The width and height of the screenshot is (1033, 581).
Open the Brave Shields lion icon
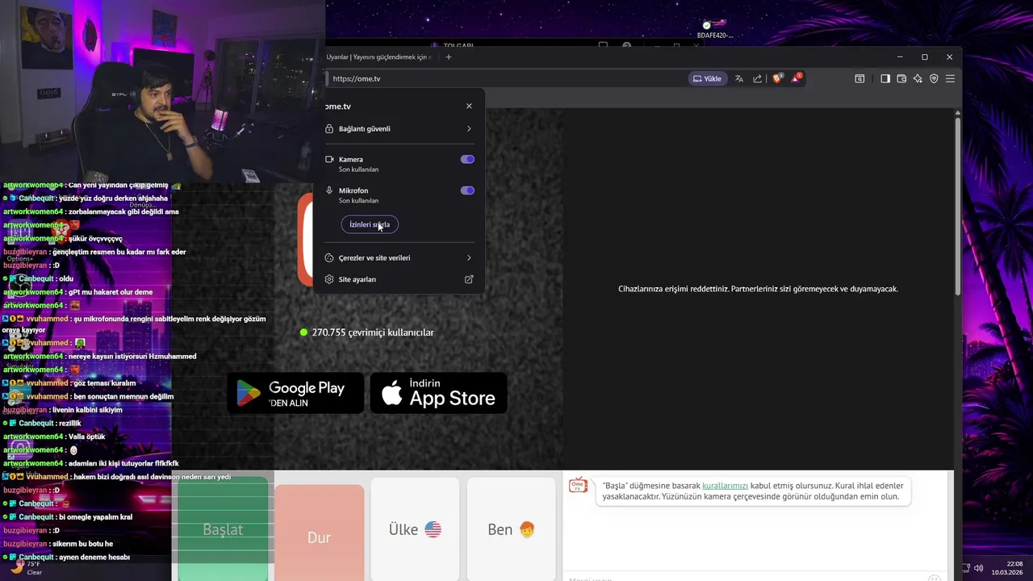click(777, 78)
